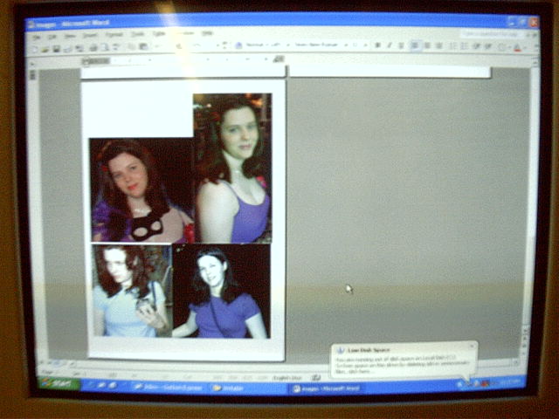Click the Paste toolbar icon

143,46
